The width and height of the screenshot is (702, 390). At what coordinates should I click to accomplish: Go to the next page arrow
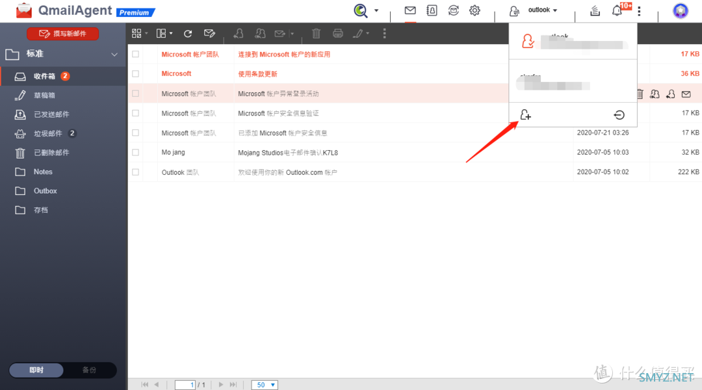221,385
